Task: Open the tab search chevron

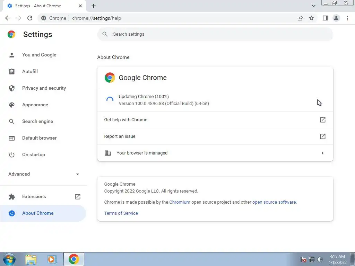Action: 313,6
